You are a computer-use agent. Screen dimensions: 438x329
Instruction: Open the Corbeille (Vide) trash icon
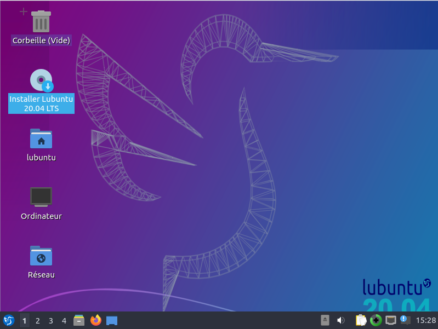(41, 21)
